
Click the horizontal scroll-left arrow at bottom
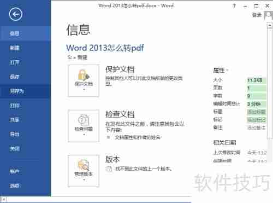tap(4, 199)
